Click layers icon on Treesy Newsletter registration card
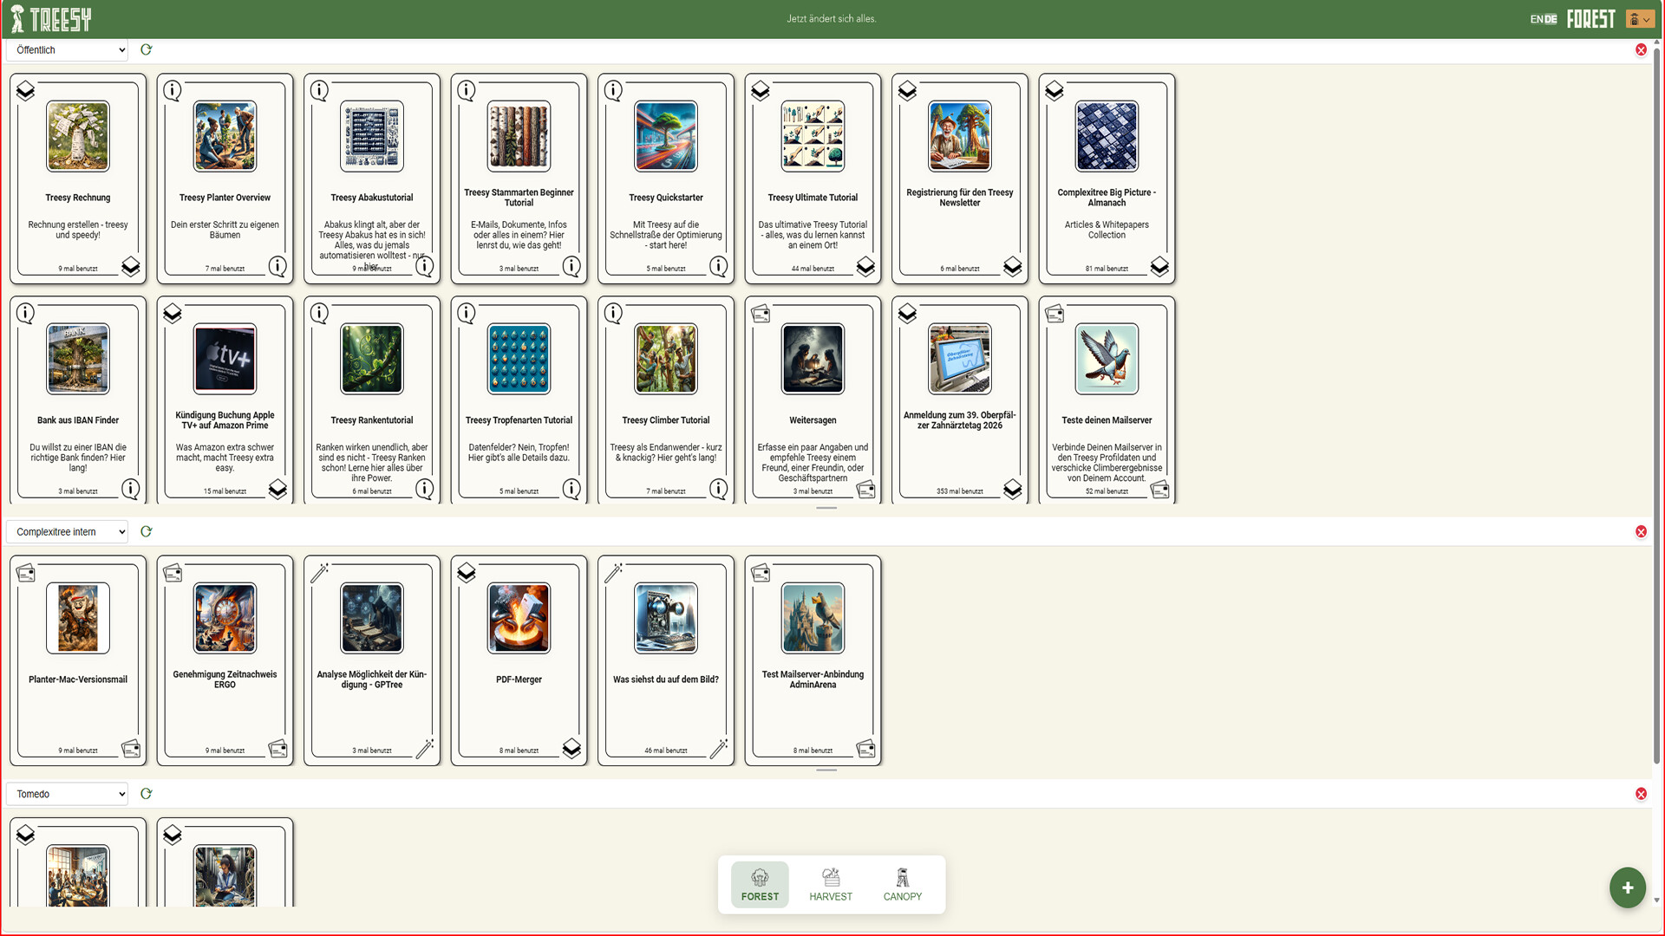Screen dimensions: 1665x936 point(907,90)
